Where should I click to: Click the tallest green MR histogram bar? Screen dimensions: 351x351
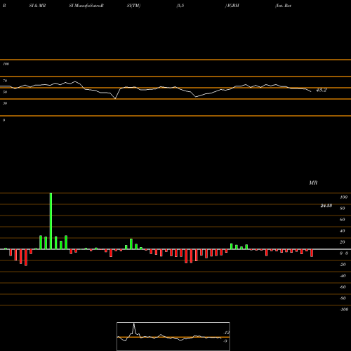[x=51, y=221]
